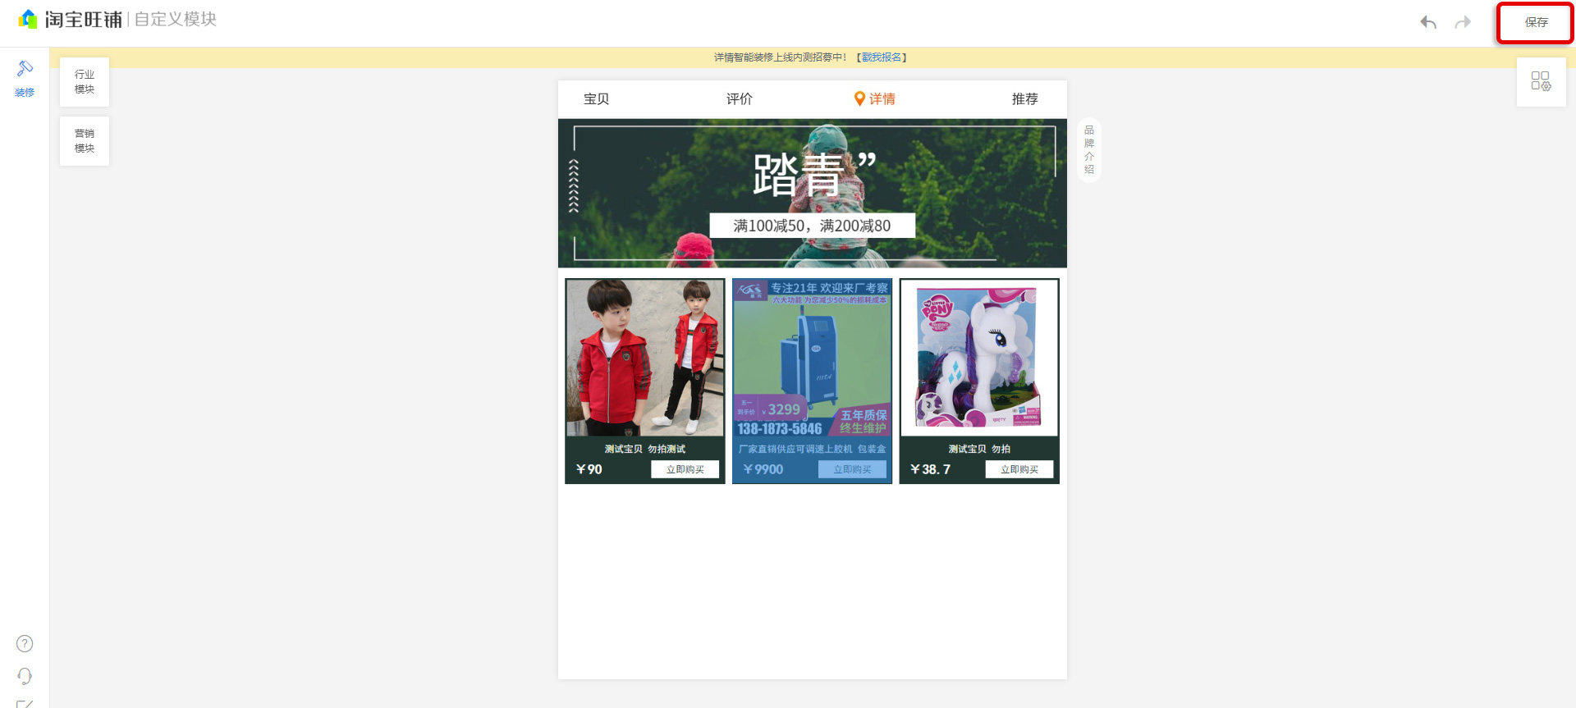Click 立即购买 for the ¥9900 item
Screen dimensions: 1576x708
point(853,469)
